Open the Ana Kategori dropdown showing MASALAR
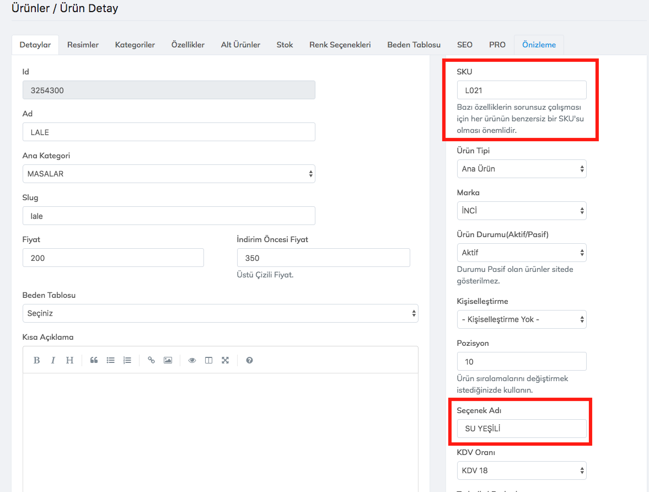The image size is (649, 492). [169, 174]
